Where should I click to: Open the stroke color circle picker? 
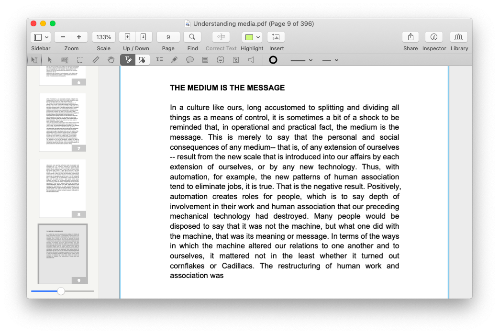273,60
